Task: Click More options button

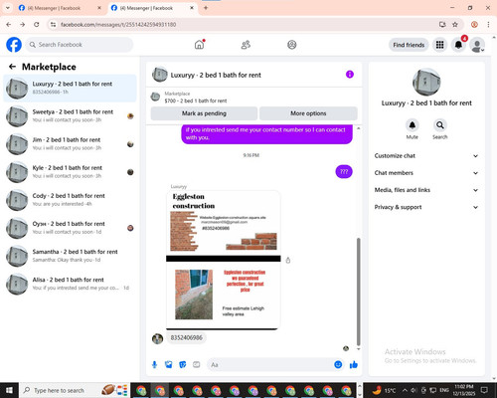Action: pos(308,113)
